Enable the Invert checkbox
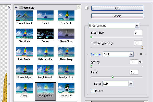This screenshot has height=102, width=153. (x=93, y=91)
